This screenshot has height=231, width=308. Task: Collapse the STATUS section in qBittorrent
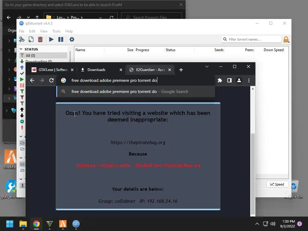pyautogui.click(x=21, y=49)
